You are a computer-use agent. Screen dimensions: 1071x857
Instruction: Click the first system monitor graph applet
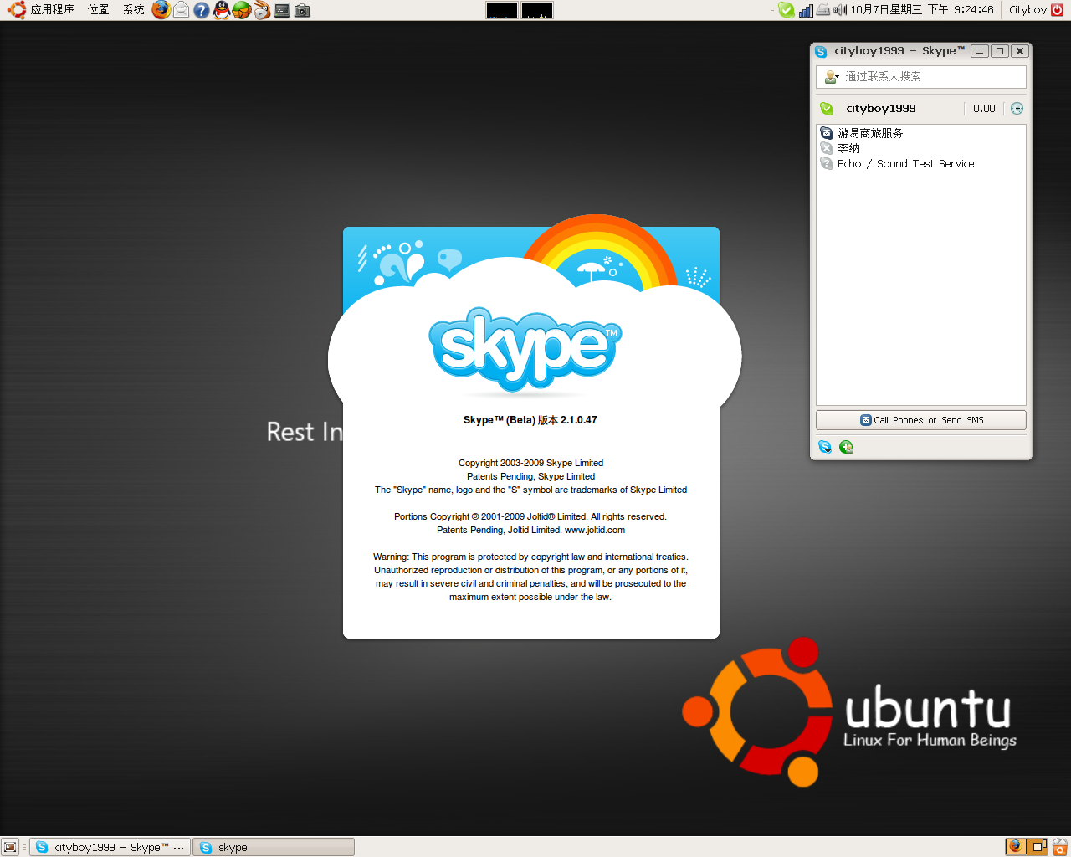pos(501,10)
